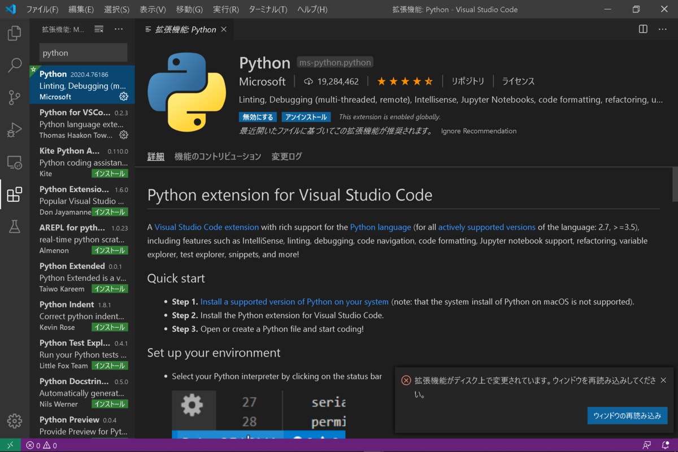Open the 選択(S) menu
This screenshot has width=678, height=452.
pos(117,10)
